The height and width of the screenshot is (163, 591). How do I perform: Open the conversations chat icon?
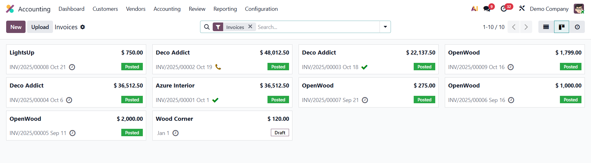(x=487, y=9)
